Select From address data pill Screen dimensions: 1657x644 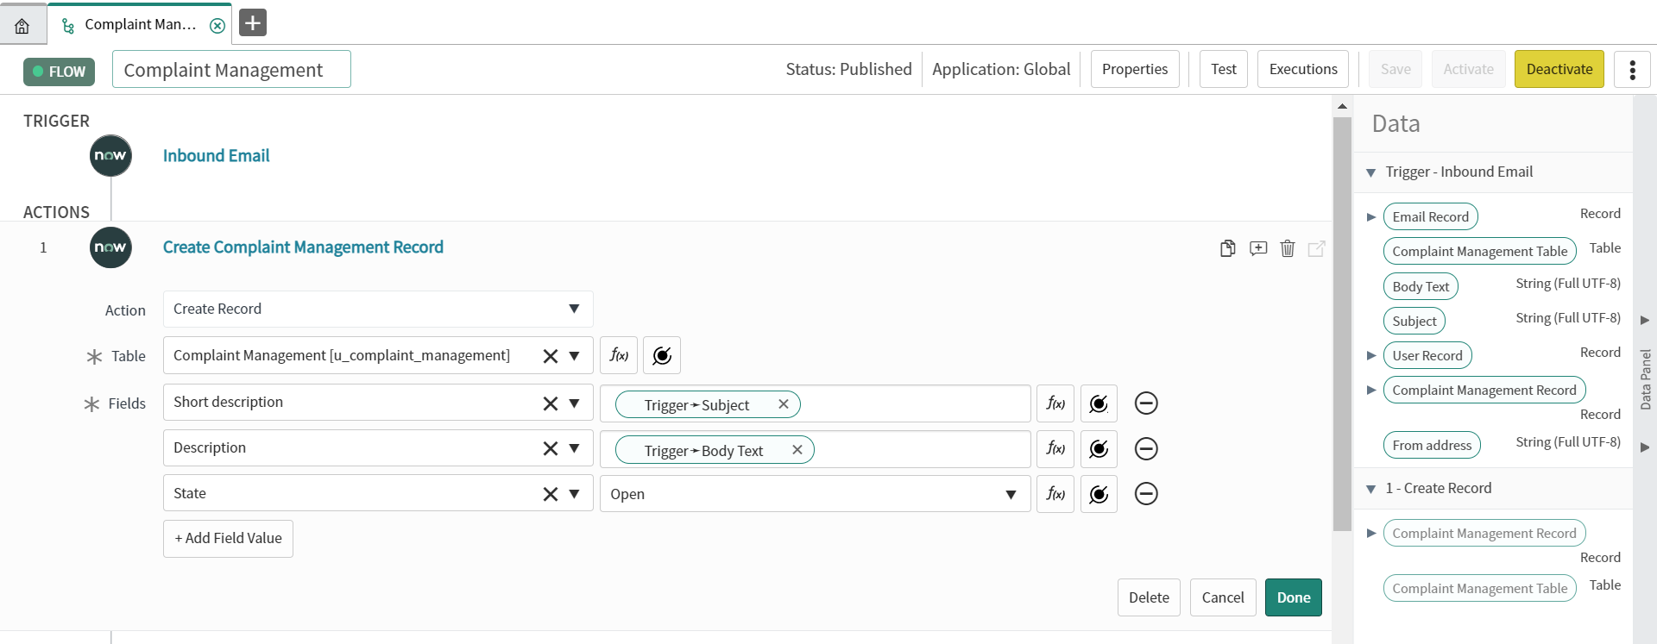coord(1432,445)
